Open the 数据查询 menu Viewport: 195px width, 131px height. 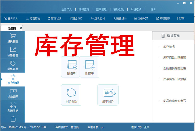coord(84,9)
